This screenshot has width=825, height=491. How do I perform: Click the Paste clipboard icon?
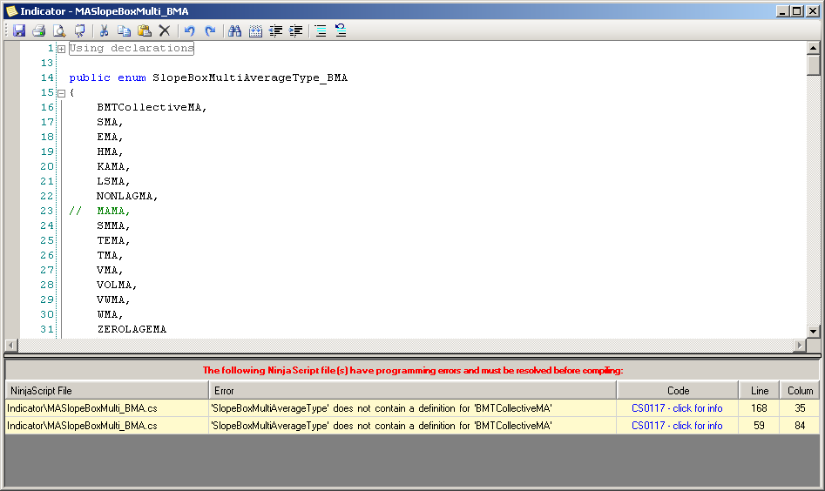(144, 31)
